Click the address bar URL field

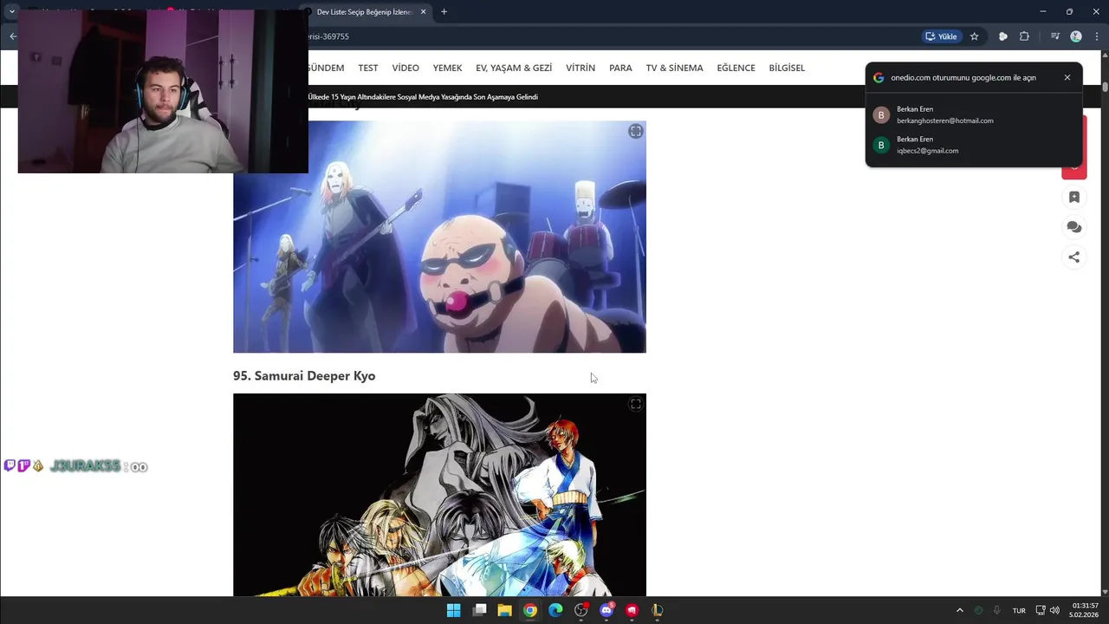pyautogui.click(x=606, y=36)
